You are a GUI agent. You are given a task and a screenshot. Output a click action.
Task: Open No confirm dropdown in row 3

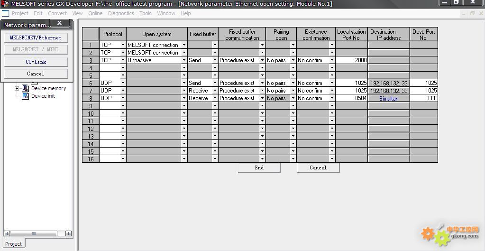tap(332, 60)
